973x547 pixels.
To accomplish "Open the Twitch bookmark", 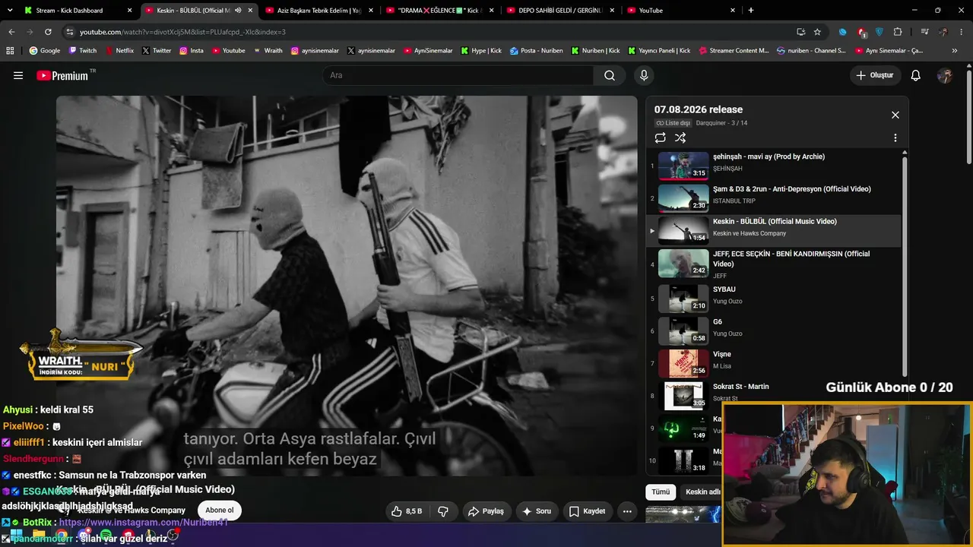I will tap(83, 51).
